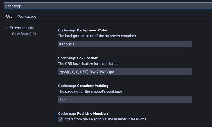Click the Codesnap Box Shadow heading
The height and width of the screenshot is (127, 212).
pyautogui.click(x=78, y=58)
